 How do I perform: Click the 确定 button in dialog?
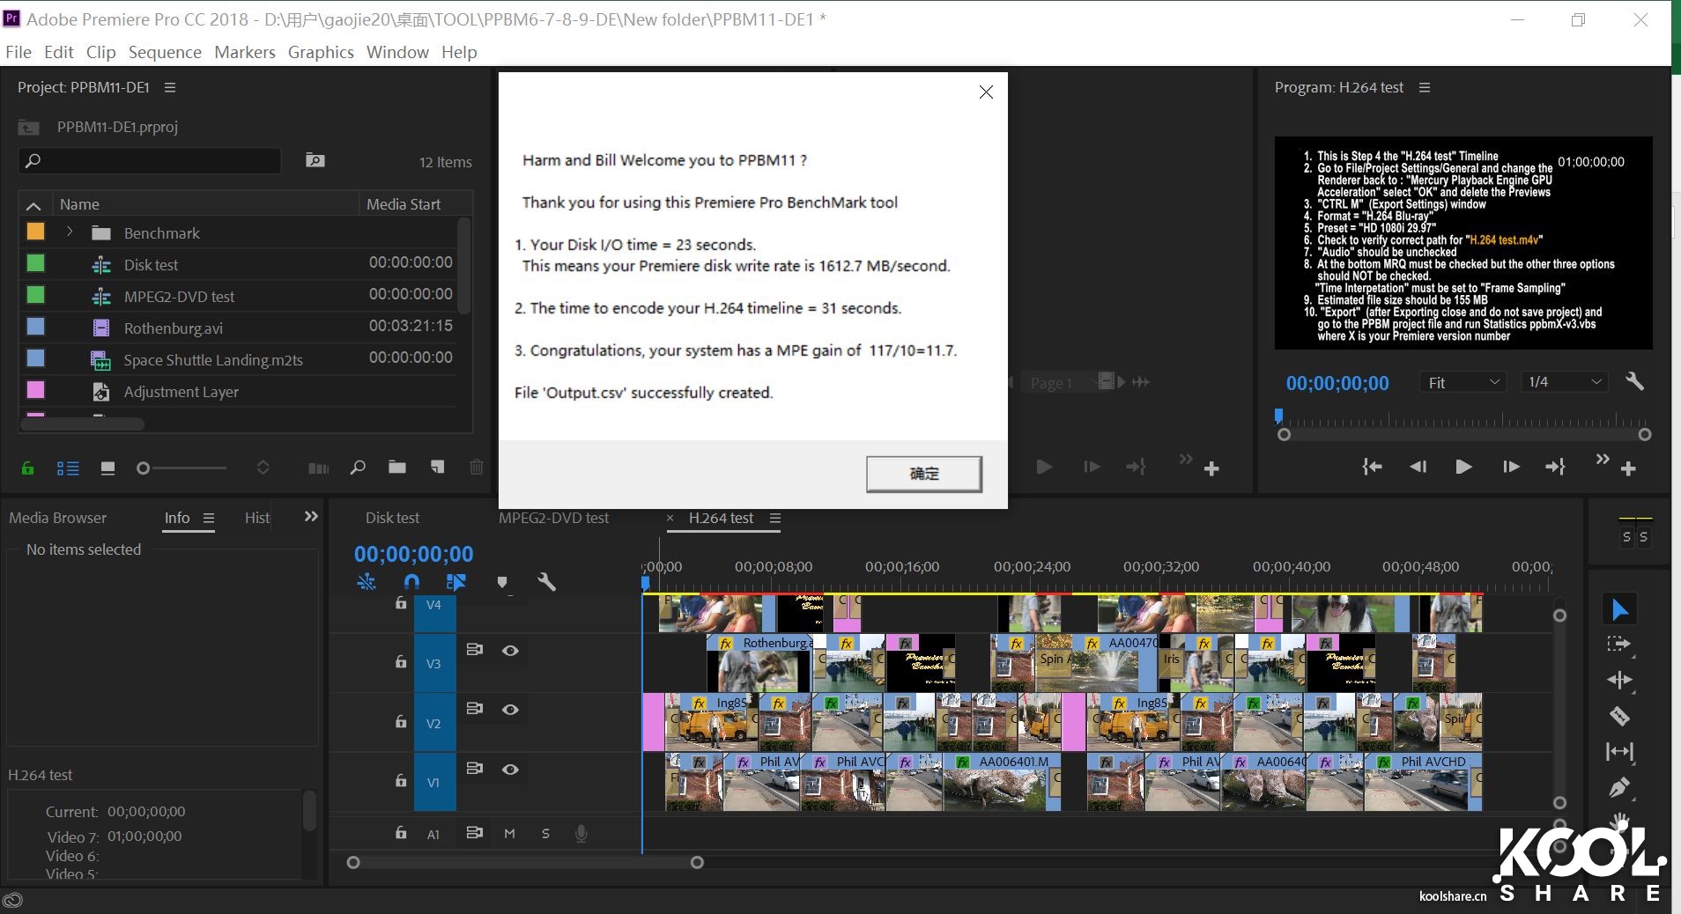click(923, 474)
